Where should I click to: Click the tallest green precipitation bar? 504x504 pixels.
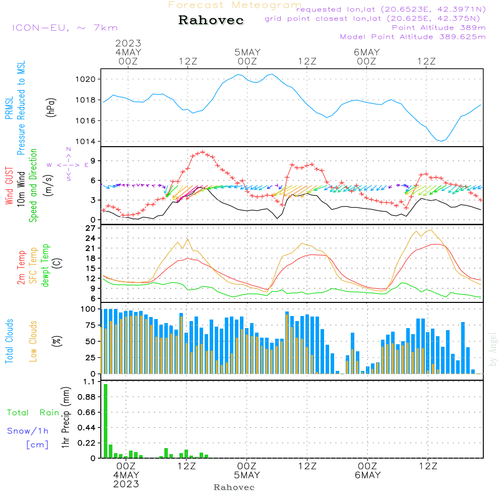(x=106, y=421)
